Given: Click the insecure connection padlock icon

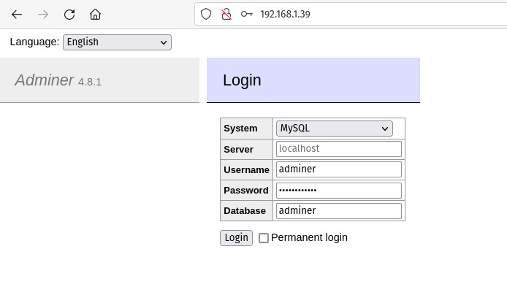Looking at the screenshot, I should [226, 14].
